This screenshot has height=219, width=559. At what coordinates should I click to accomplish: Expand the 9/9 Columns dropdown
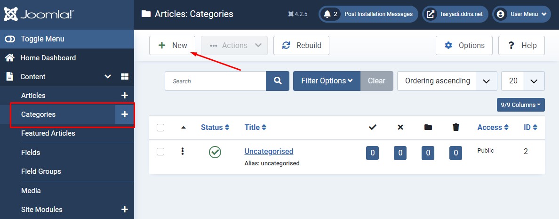520,105
